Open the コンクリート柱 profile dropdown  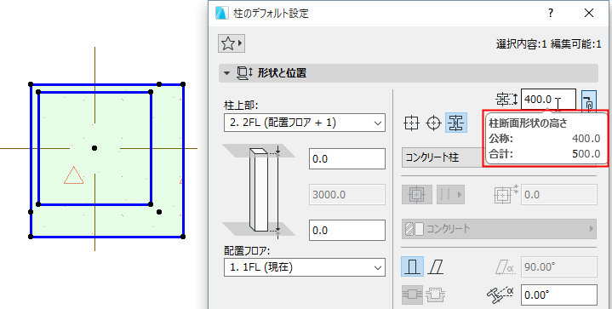pyautogui.click(x=443, y=157)
